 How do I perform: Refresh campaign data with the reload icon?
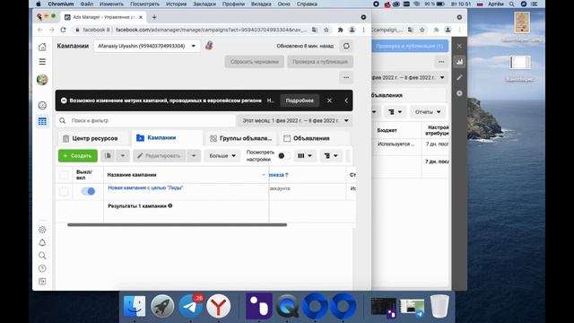[346, 46]
